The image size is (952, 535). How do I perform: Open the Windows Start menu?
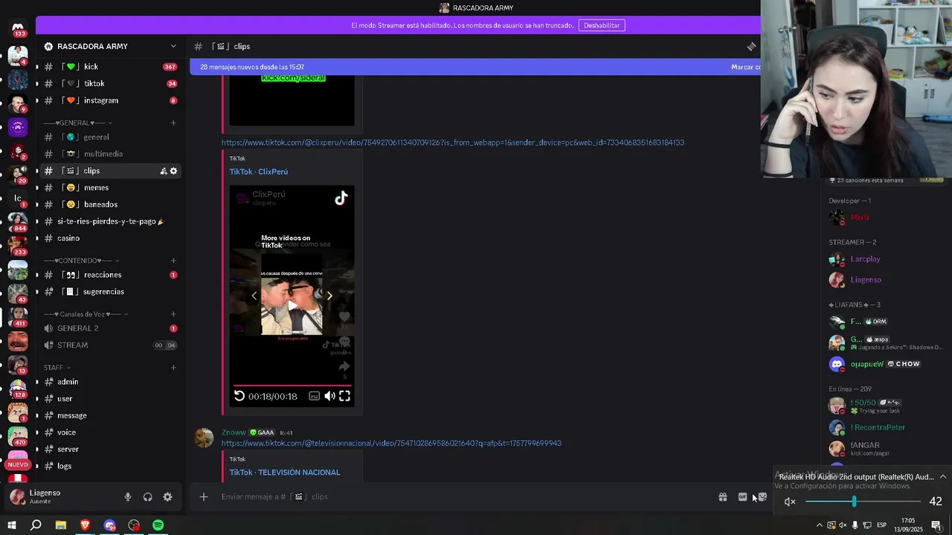[12, 525]
